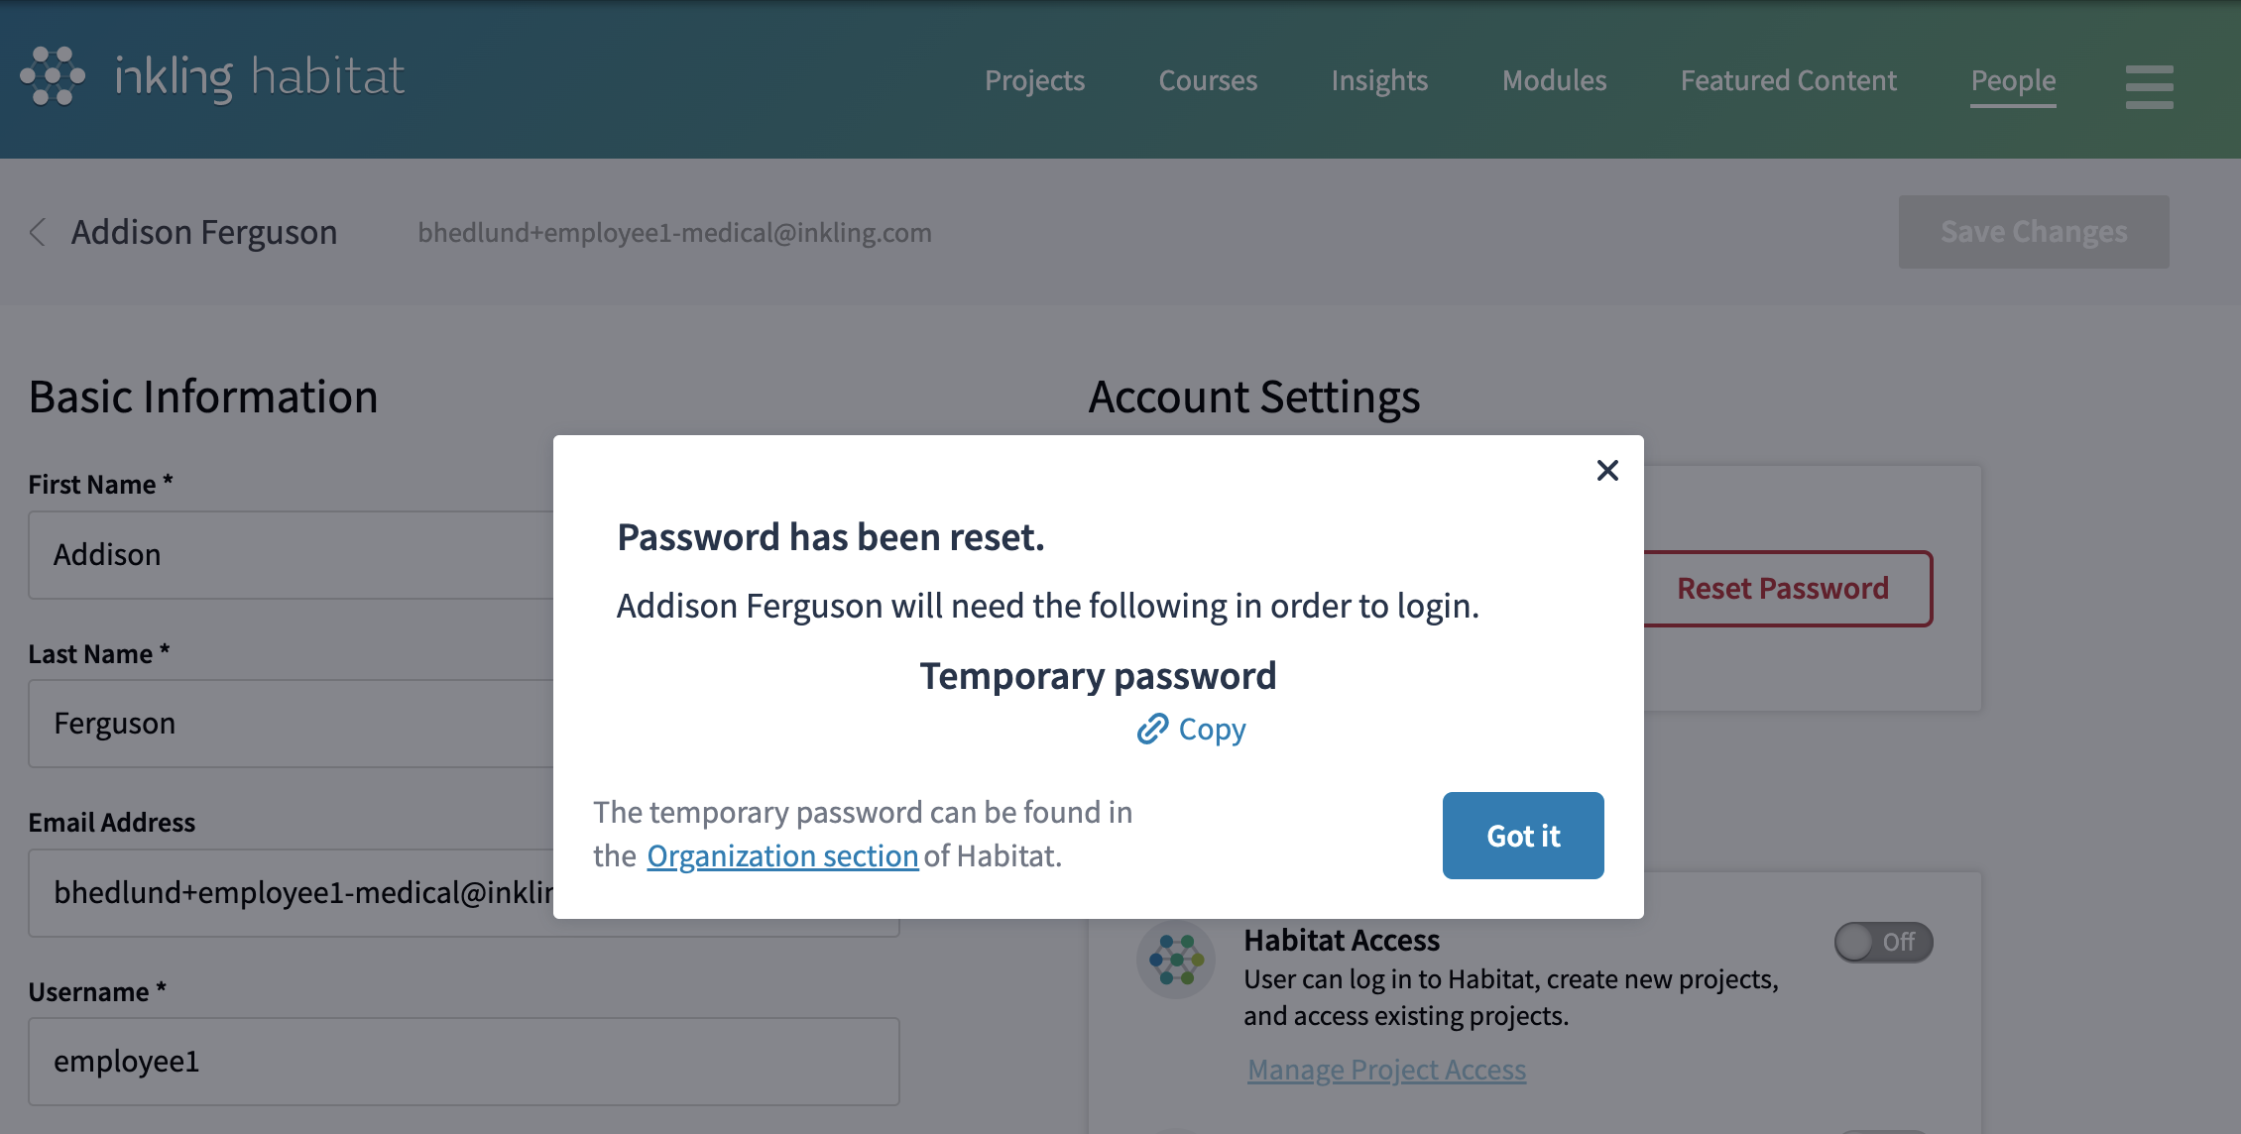Open the Insights navigation tab
Viewport: 2241px width, 1134px height.
pyautogui.click(x=1379, y=80)
